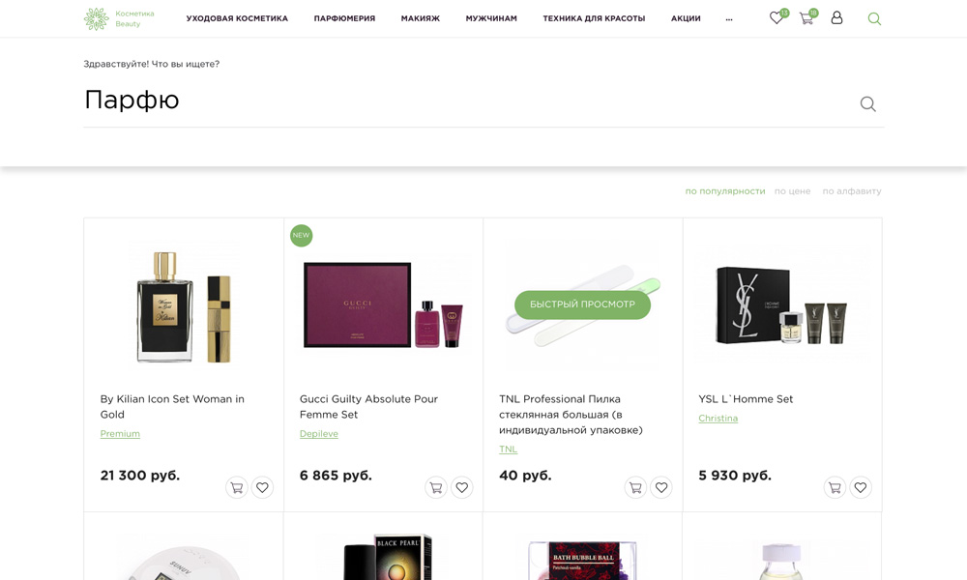Image resolution: width=967 pixels, height=580 pixels.
Task: Click the magnifier icon in search field
Action: [867, 104]
